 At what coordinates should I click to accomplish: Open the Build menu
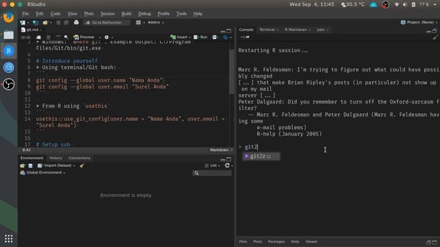coord(126,14)
